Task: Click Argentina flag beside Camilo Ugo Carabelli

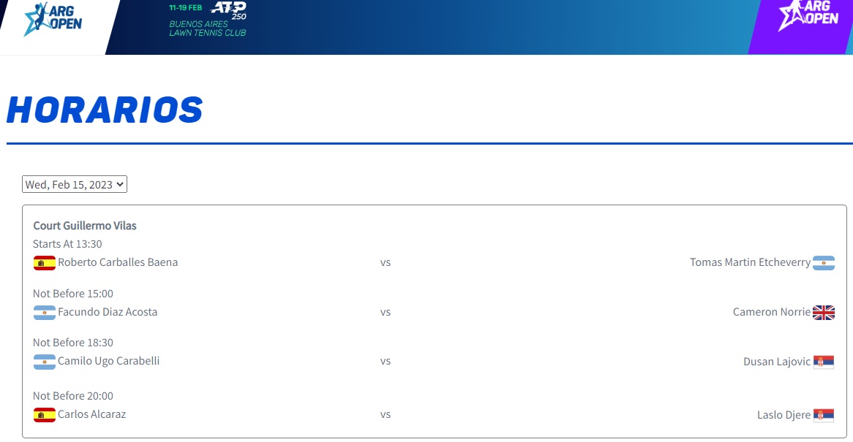Action: [x=44, y=362]
